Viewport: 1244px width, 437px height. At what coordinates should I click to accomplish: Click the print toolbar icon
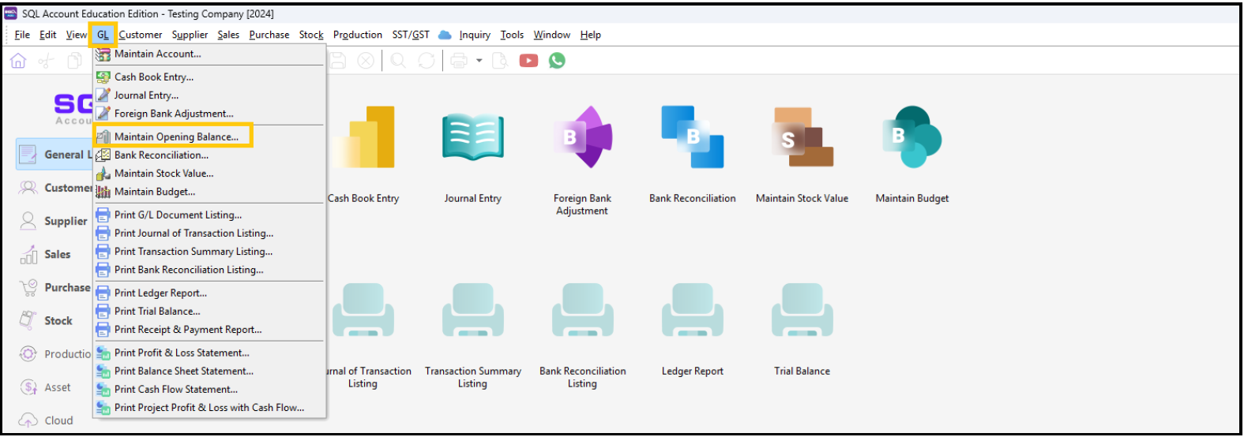(459, 61)
